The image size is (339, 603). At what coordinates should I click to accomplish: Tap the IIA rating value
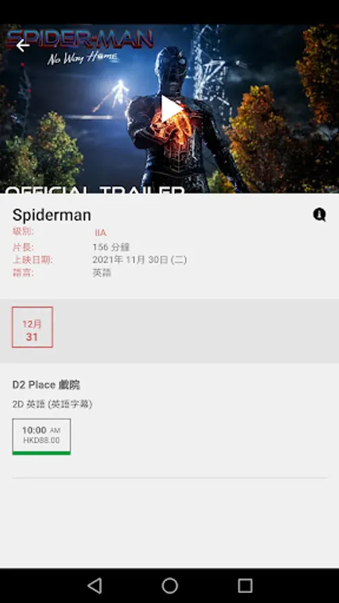click(x=100, y=232)
